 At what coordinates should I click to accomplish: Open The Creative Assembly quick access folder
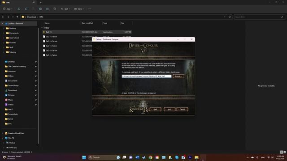click(17, 67)
